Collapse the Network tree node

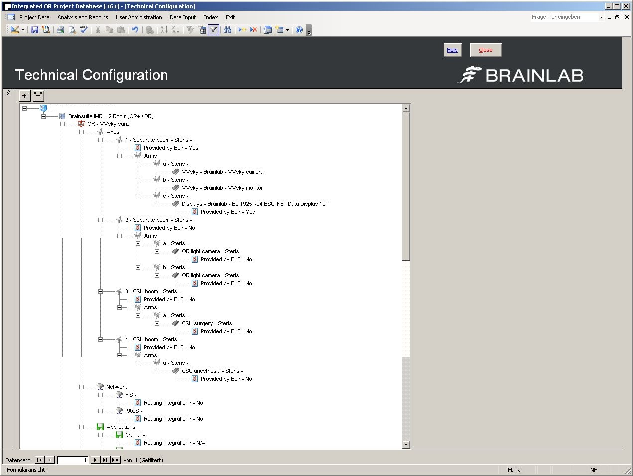click(81, 387)
